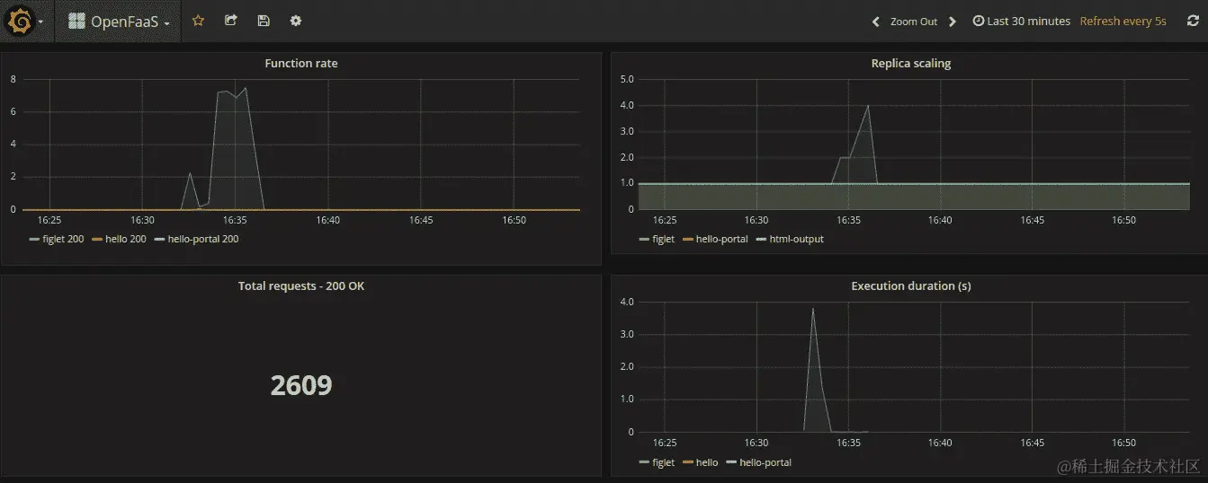Click the Execution duration spike near 16:33
The image size is (1208, 483).
click(x=812, y=310)
